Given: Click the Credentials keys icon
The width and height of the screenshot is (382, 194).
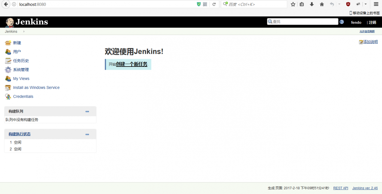Looking at the screenshot, I should coord(8,96).
